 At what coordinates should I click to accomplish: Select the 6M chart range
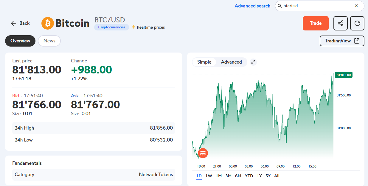(x=238, y=176)
